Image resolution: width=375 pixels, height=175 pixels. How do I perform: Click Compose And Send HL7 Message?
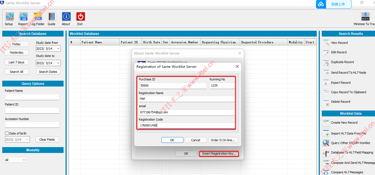click(353, 163)
